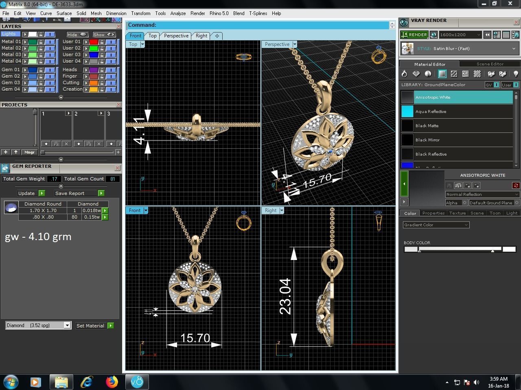This screenshot has width=521, height=390.
Task: Switch to the Texture tab
Action: (457, 213)
